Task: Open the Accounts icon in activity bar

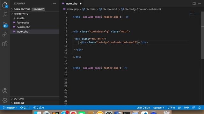Action: 5,91
